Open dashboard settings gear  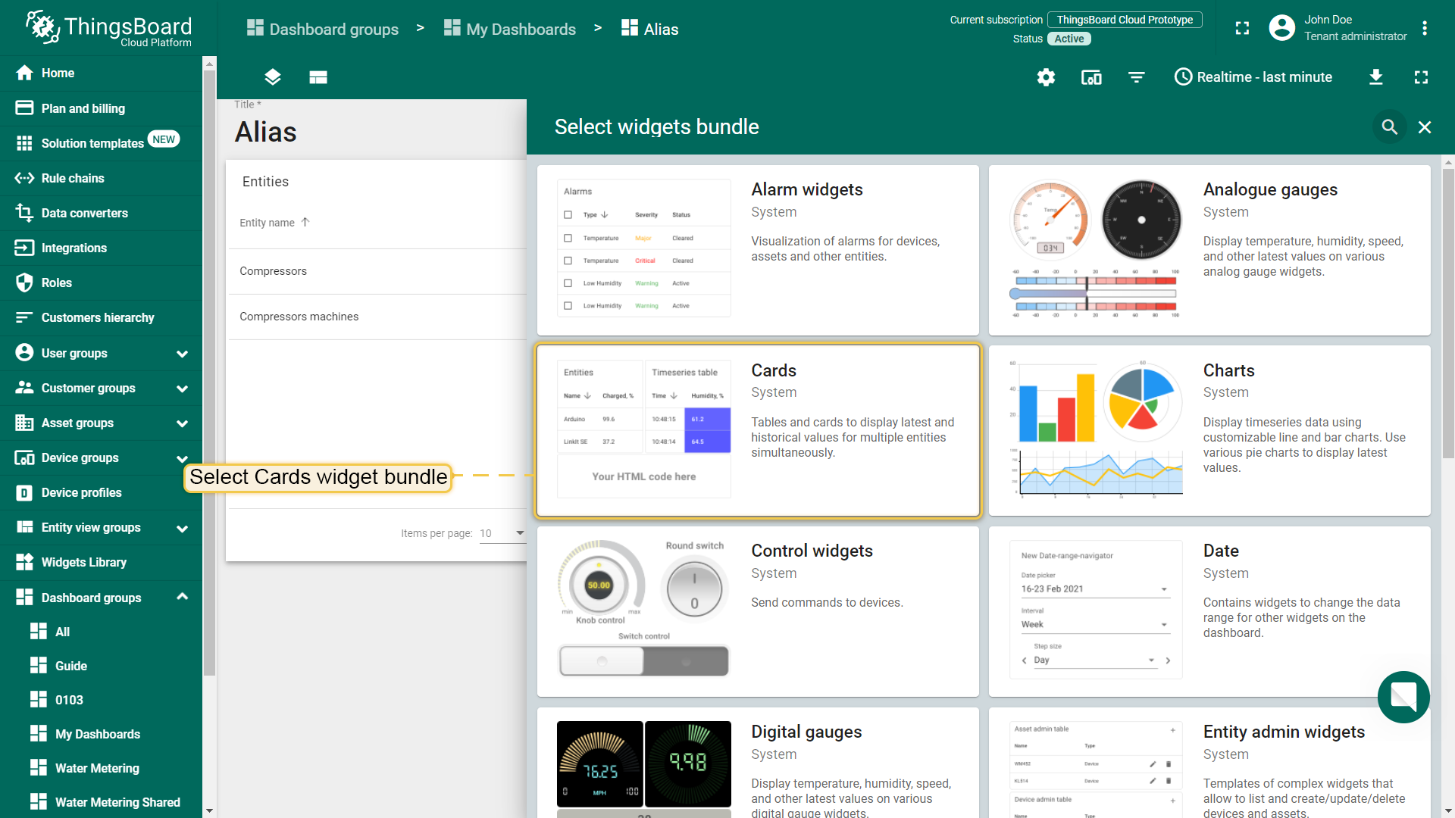[x=1046, y=76]
